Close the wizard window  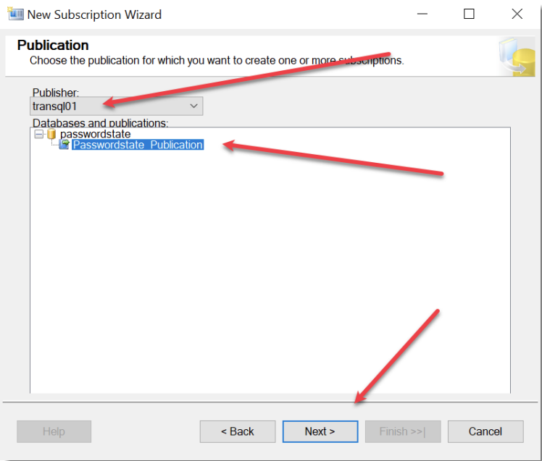[517, 14]
